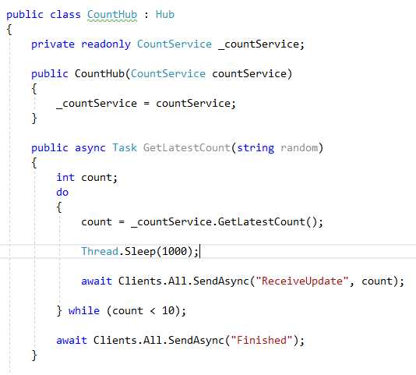Click the "Finished" string literal

point(262,340)
